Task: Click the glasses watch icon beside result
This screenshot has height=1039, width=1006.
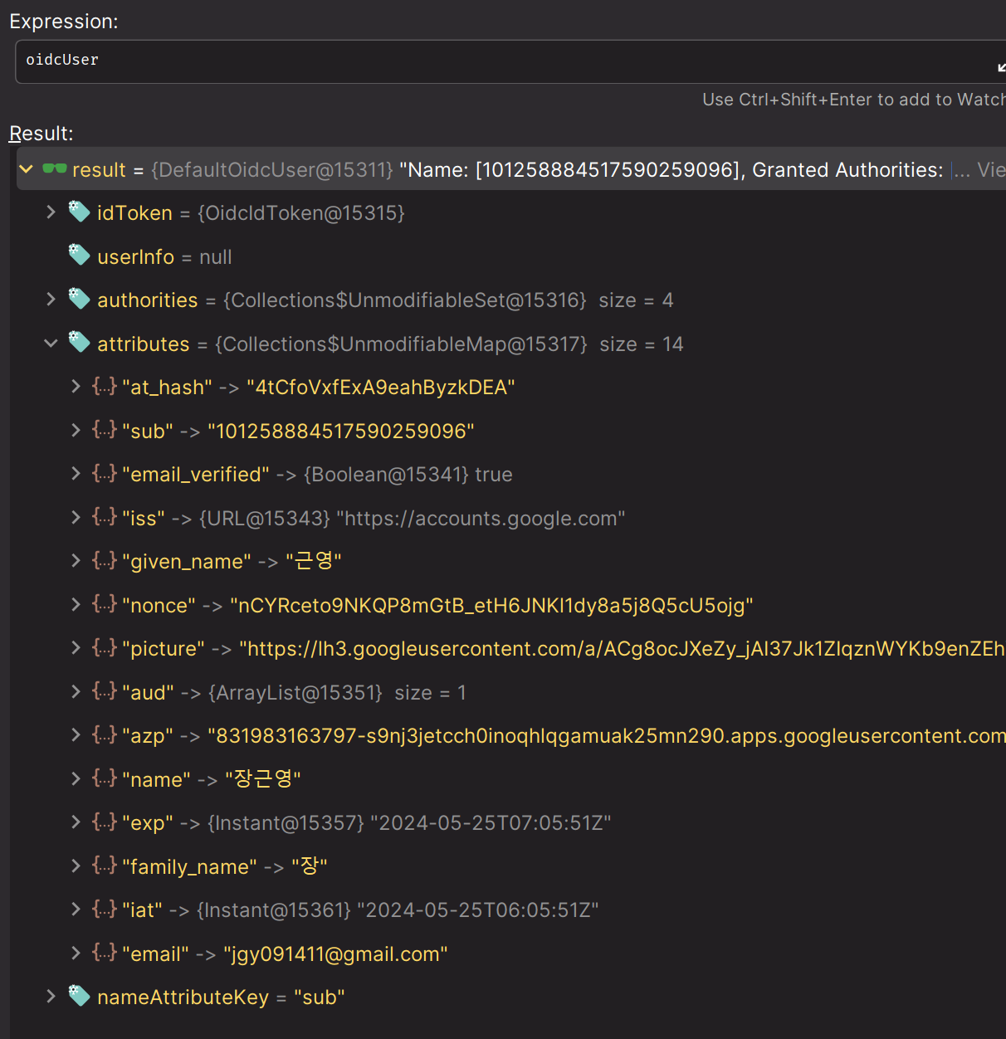Action: [x=55, y=169]
